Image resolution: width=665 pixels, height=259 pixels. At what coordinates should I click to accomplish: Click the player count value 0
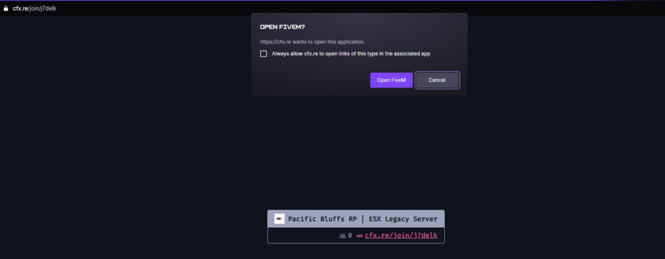pyautogui.click(x=350, y=236)
